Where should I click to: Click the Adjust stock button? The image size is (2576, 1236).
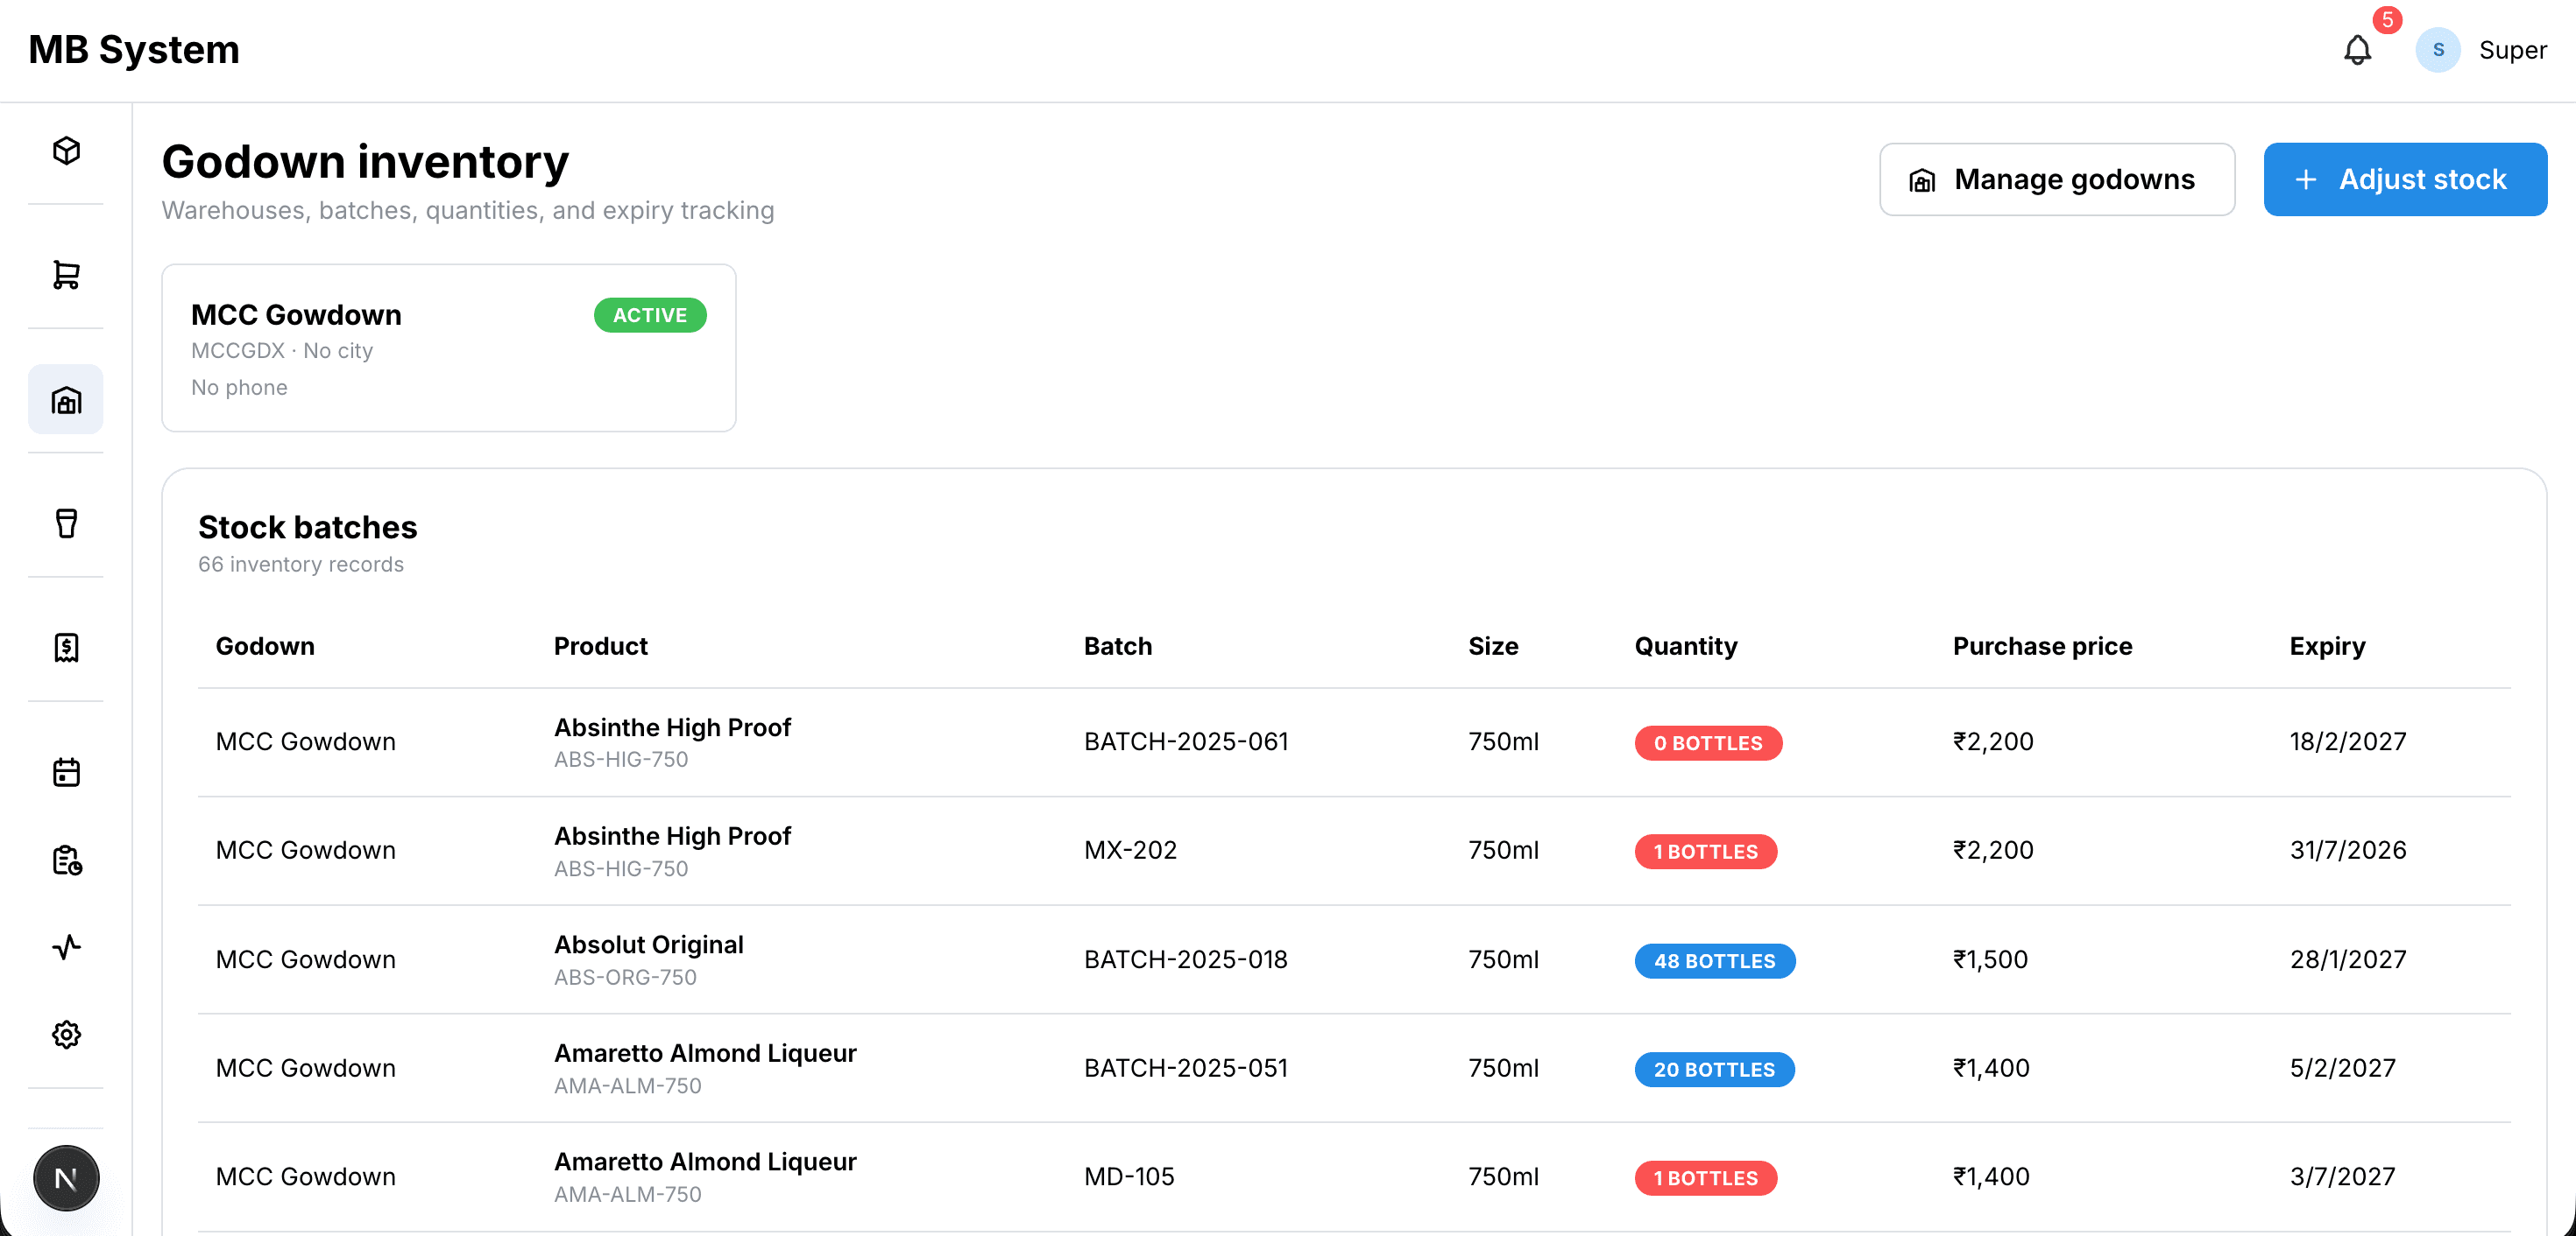pos(2405,179)
